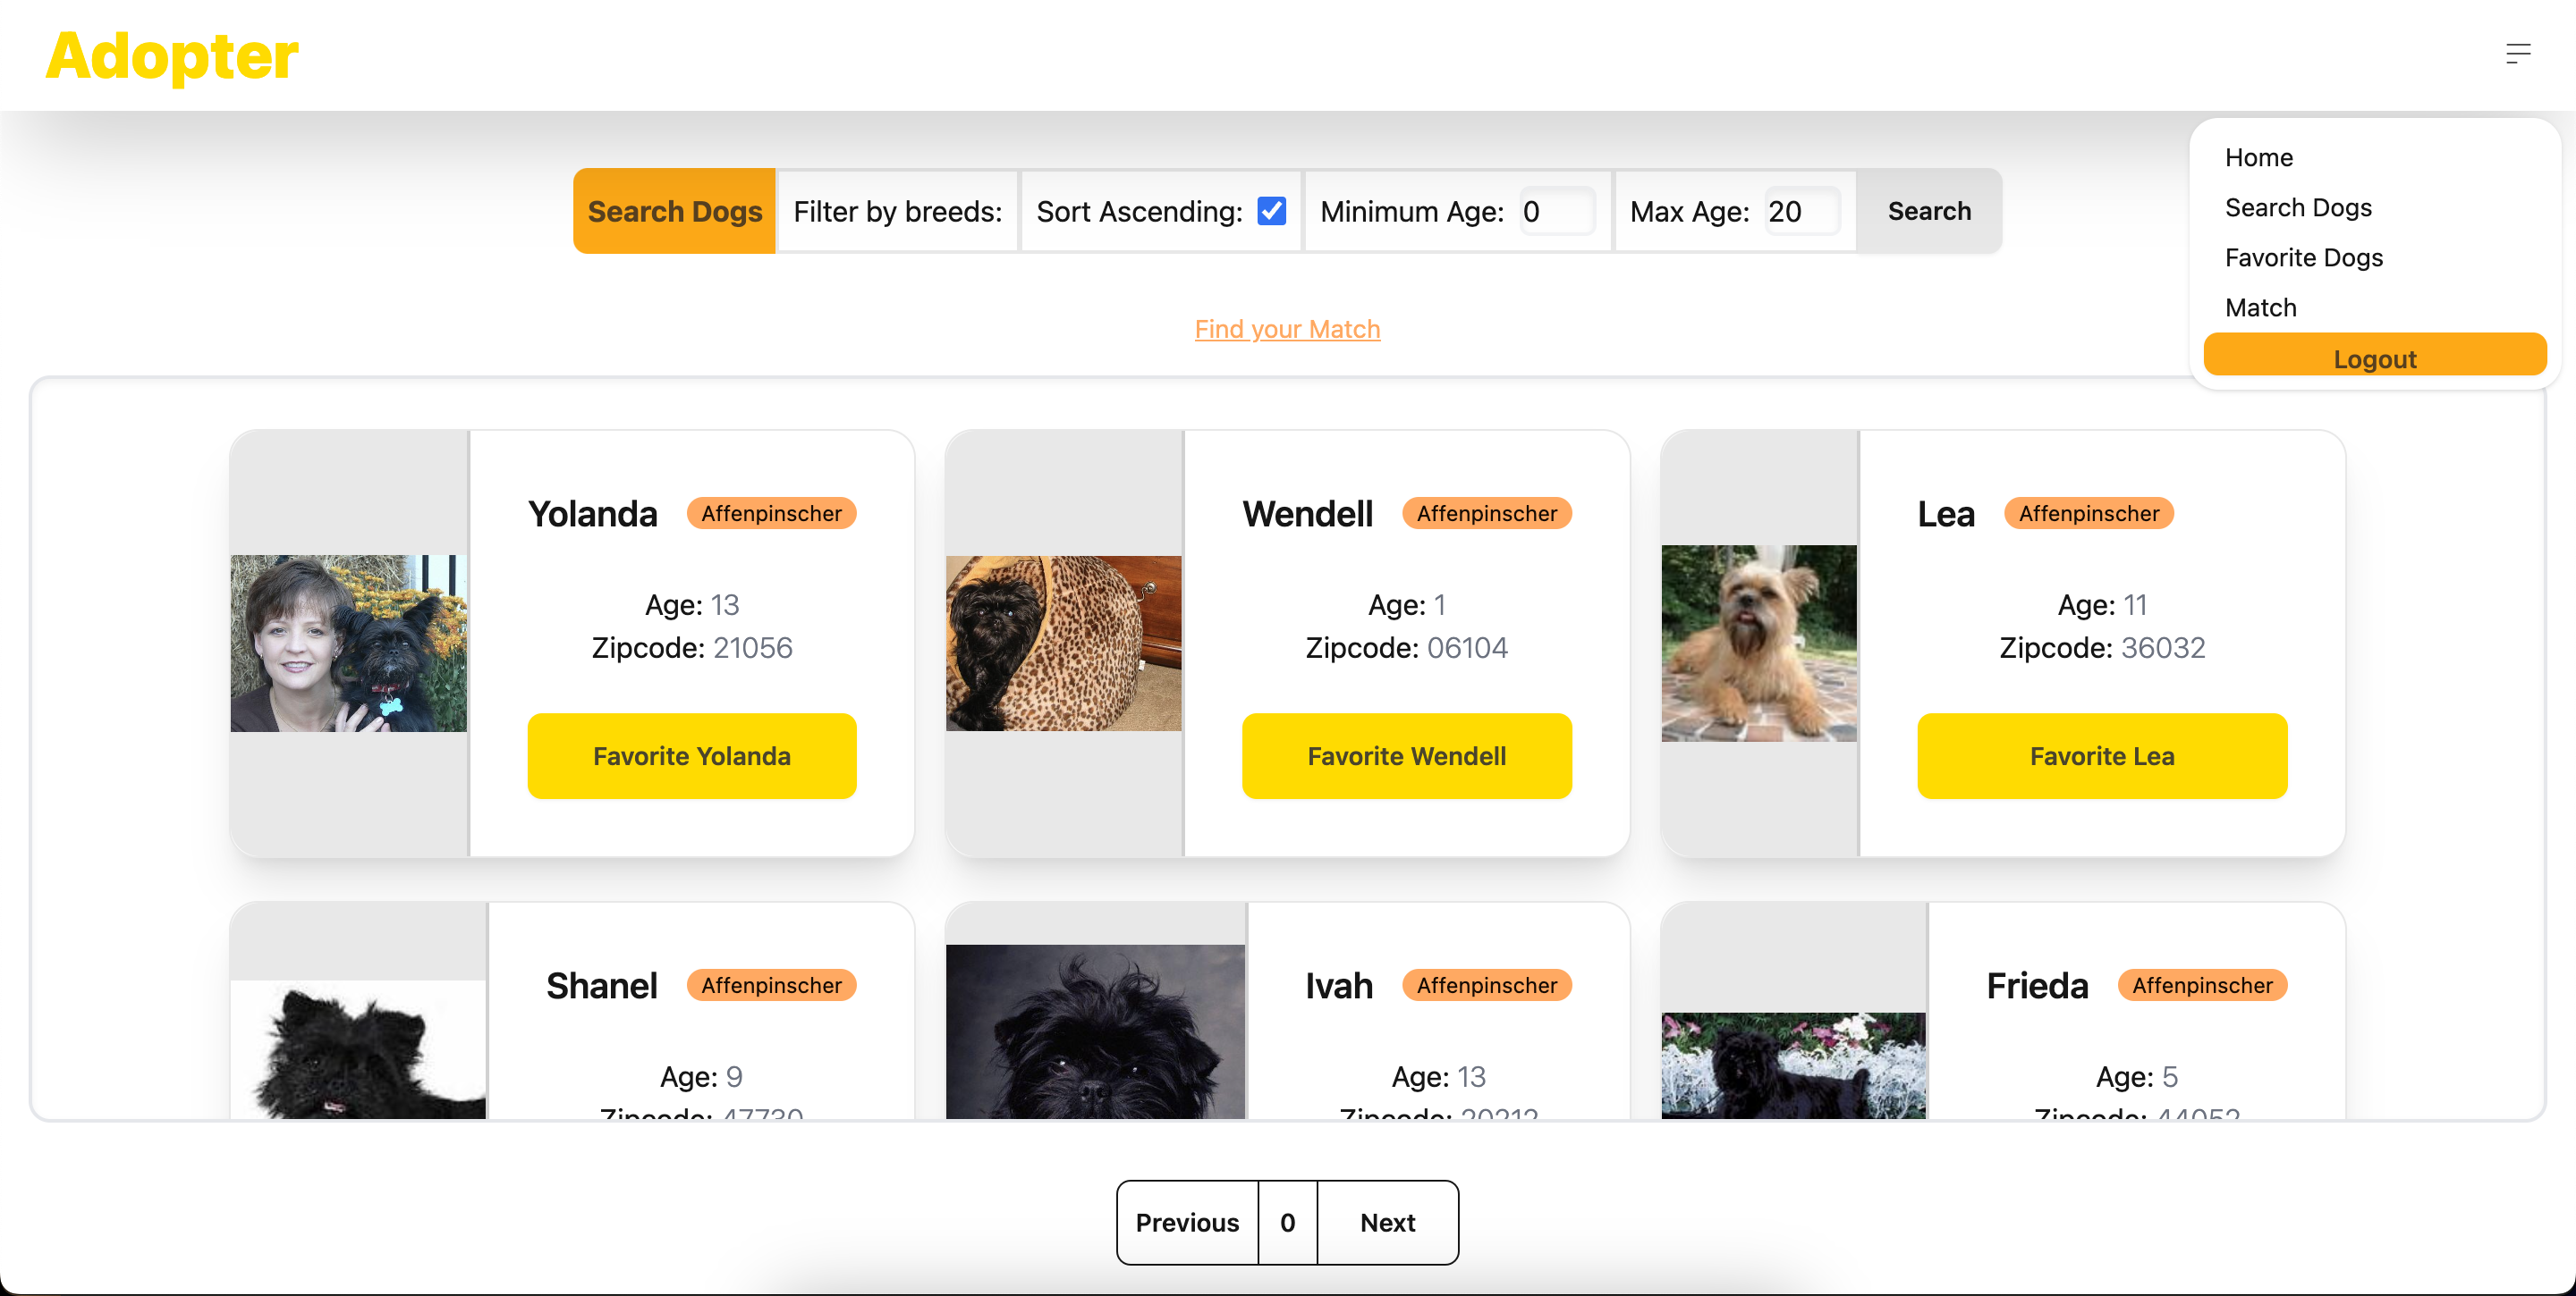Go to the Next results page

(x=1387, y=1222)
